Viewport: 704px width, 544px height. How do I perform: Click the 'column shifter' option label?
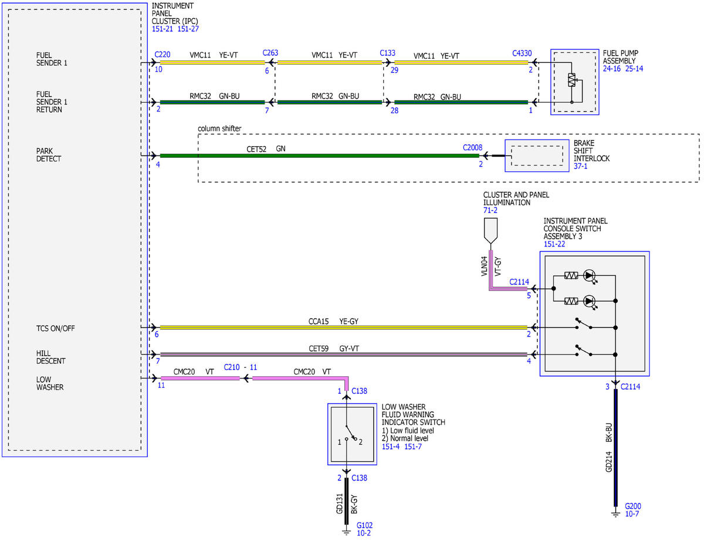pyautogui.click(x=219, y=129)
